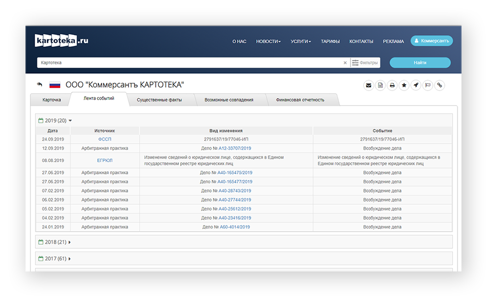Open the НОВОСТИ dropdown menu
Screen dimensions: 487x297
pos(268,41)
